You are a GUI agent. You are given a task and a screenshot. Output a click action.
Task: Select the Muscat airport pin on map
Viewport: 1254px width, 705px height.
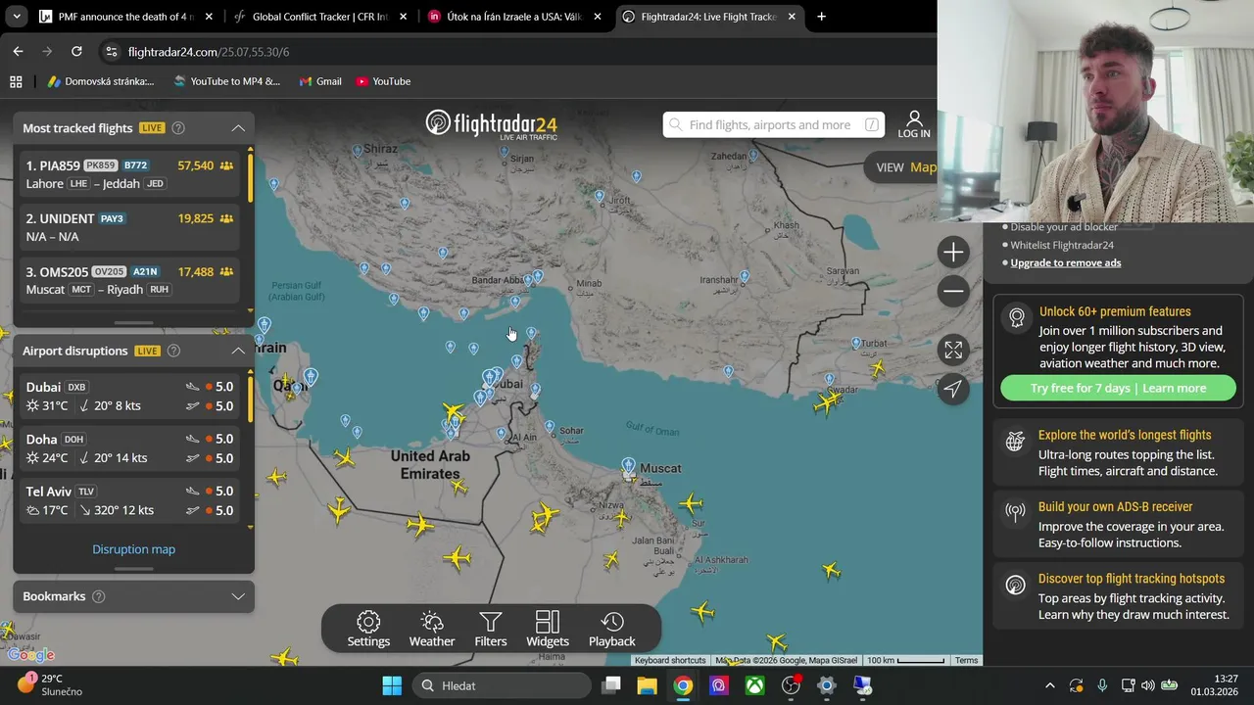[x=628, y=466]
